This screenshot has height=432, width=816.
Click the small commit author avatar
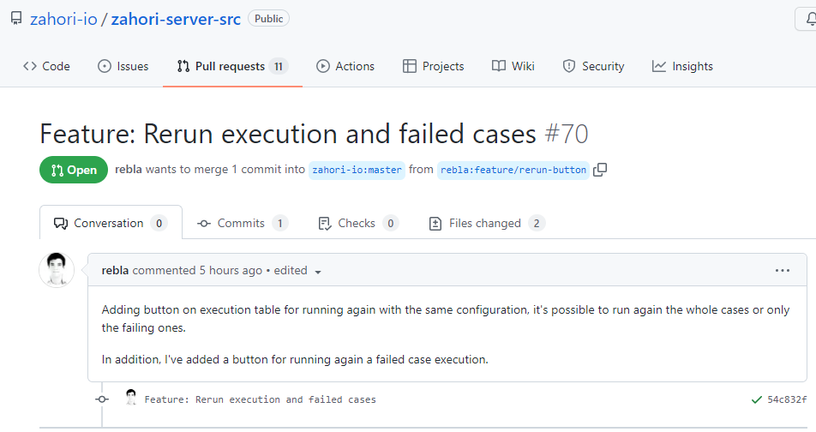click(131, 398)
